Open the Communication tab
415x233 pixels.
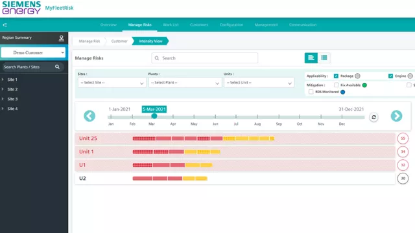pos(303,25)
